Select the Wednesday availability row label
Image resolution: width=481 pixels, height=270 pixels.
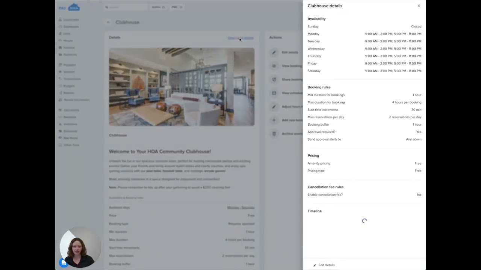click(316, 49)
